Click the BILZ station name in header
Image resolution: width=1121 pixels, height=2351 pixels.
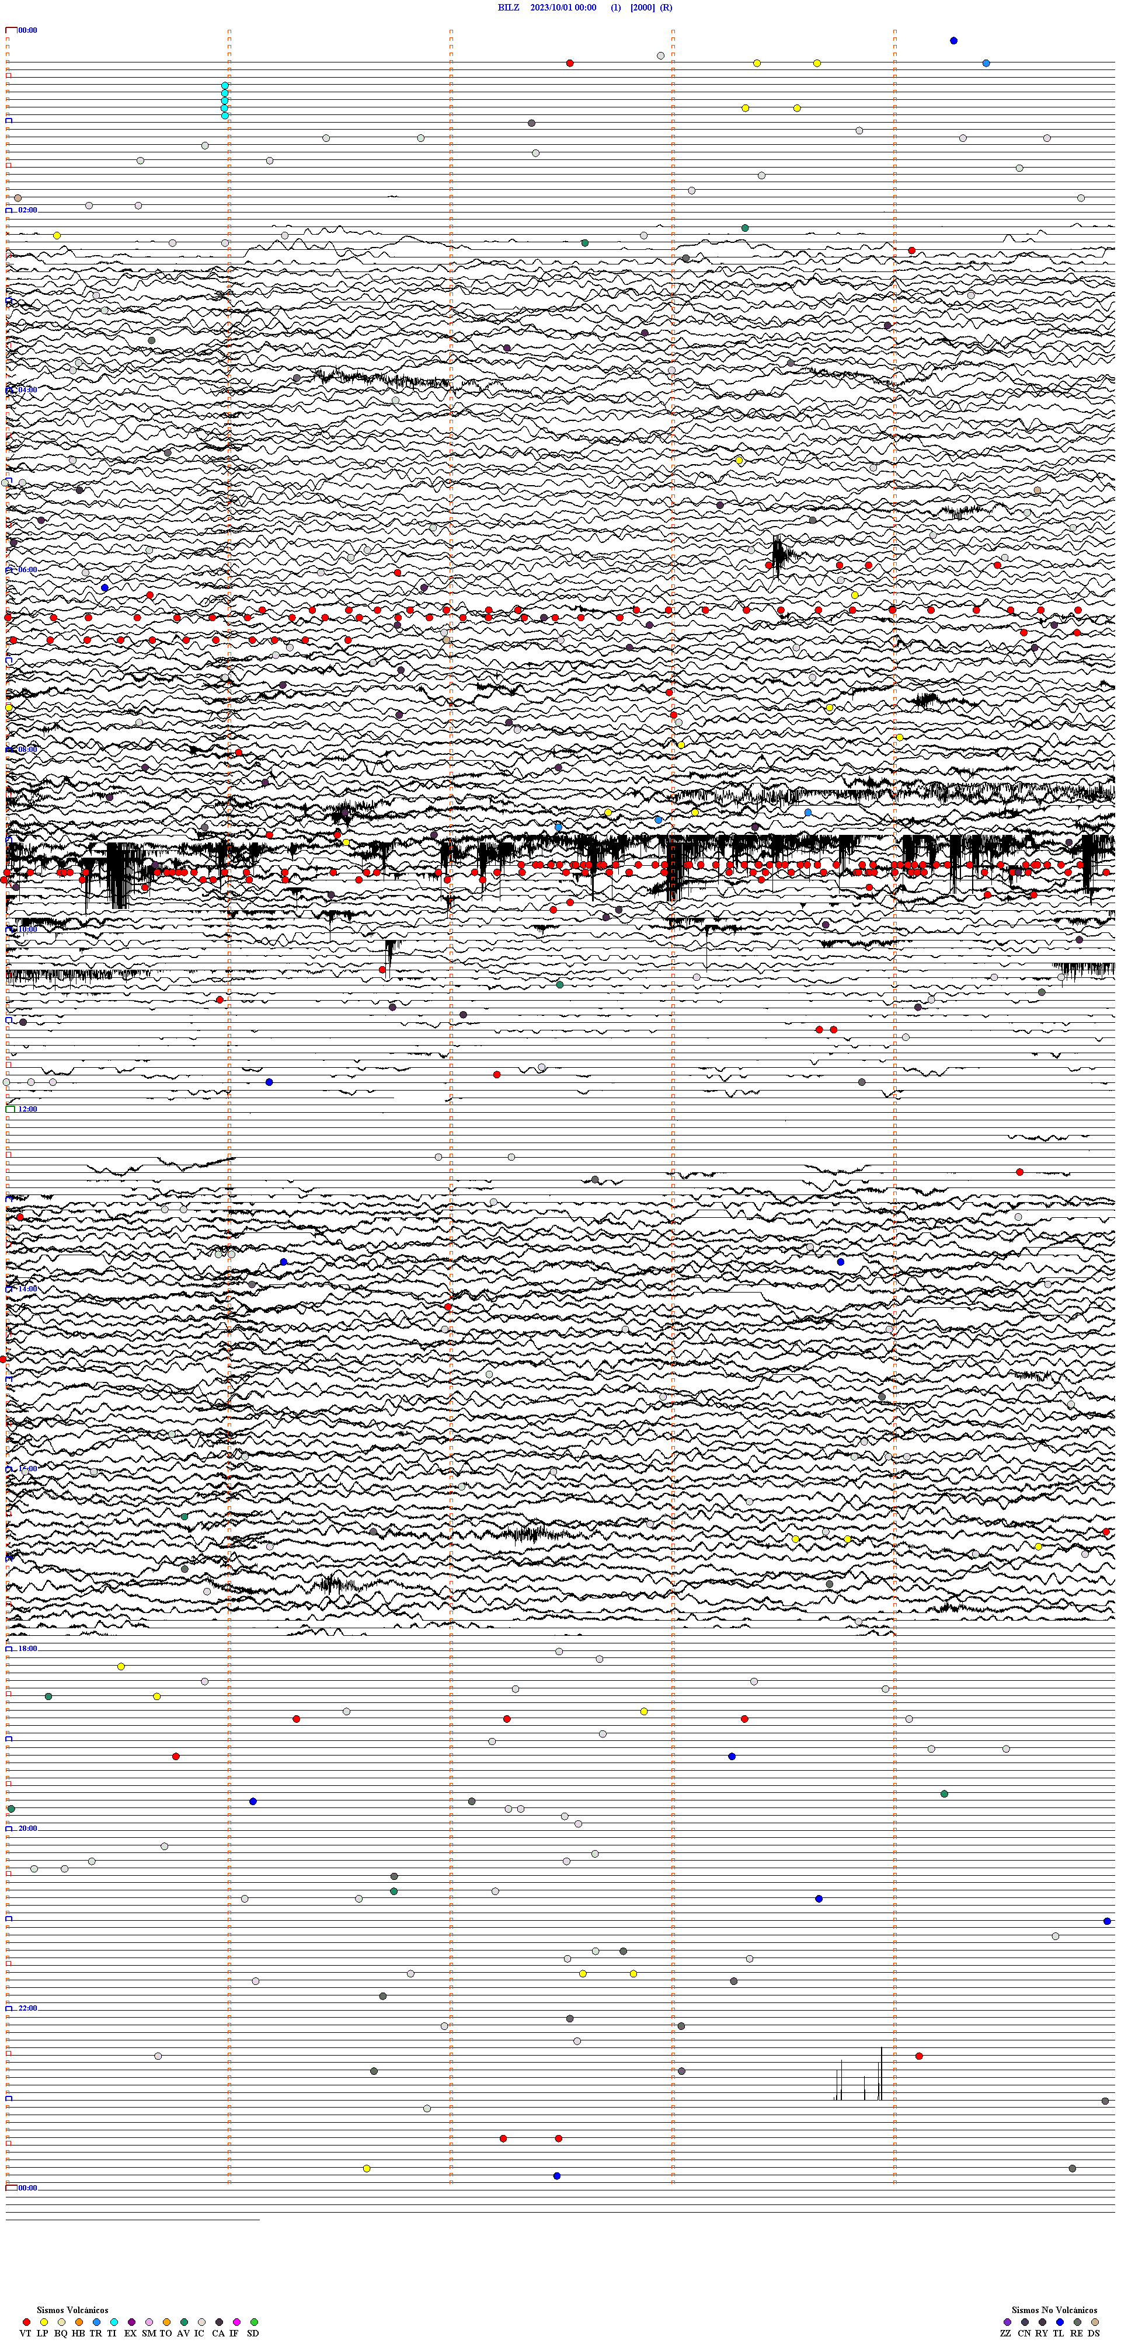(x=509, y=8)
